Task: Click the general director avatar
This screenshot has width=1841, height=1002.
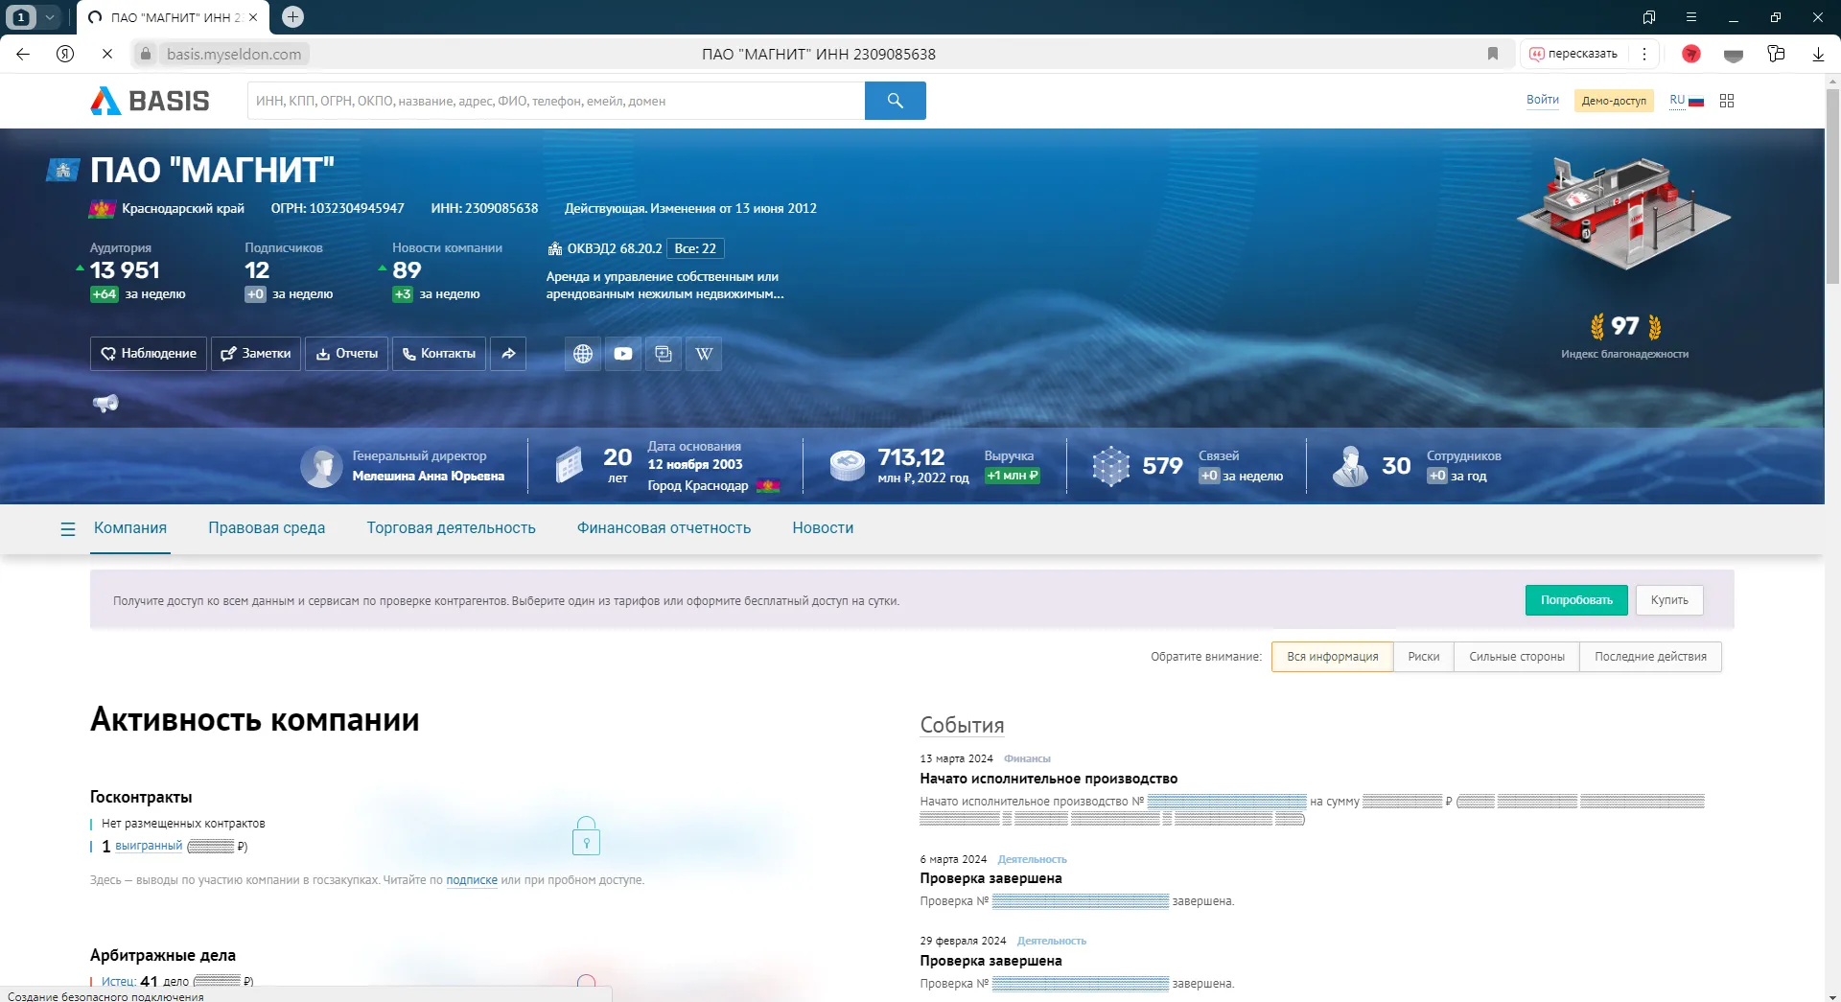Action: click(321, 467)
